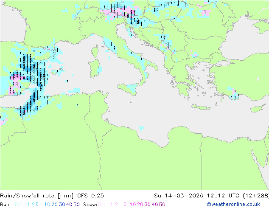Click the Rain legend value 50
Viewport: 269px width, 208px height.
tap(76, 205)
